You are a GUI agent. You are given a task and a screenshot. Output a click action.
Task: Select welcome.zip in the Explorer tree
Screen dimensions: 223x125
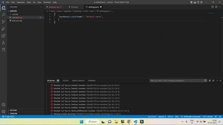point(17,21)
